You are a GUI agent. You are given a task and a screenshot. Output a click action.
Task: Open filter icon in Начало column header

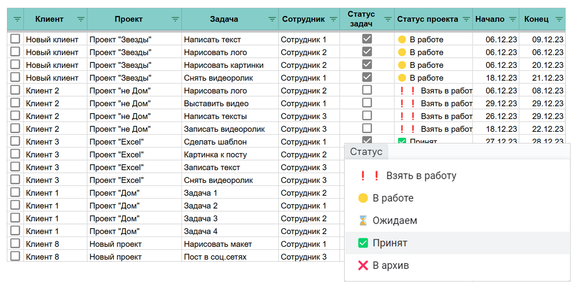tap(513, 19)
